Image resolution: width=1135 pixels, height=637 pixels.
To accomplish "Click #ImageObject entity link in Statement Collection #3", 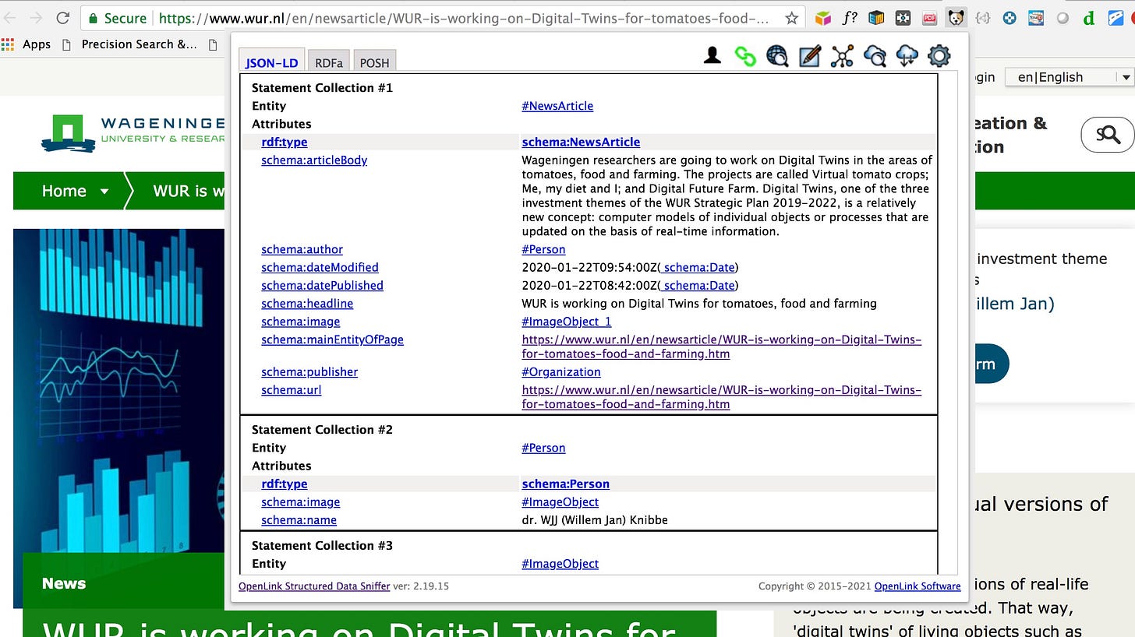I will [x=560, y=563].
